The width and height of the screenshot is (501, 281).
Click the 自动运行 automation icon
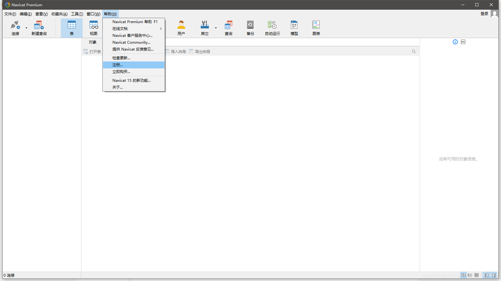(x=272, y=25)
